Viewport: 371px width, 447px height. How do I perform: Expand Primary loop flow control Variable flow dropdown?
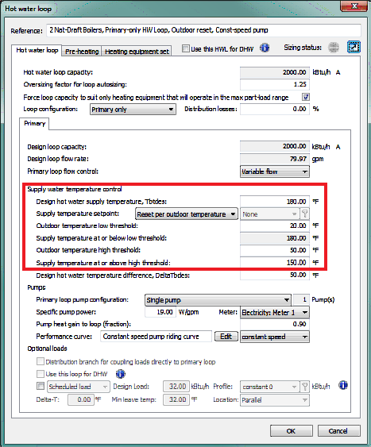coord(275,171)
